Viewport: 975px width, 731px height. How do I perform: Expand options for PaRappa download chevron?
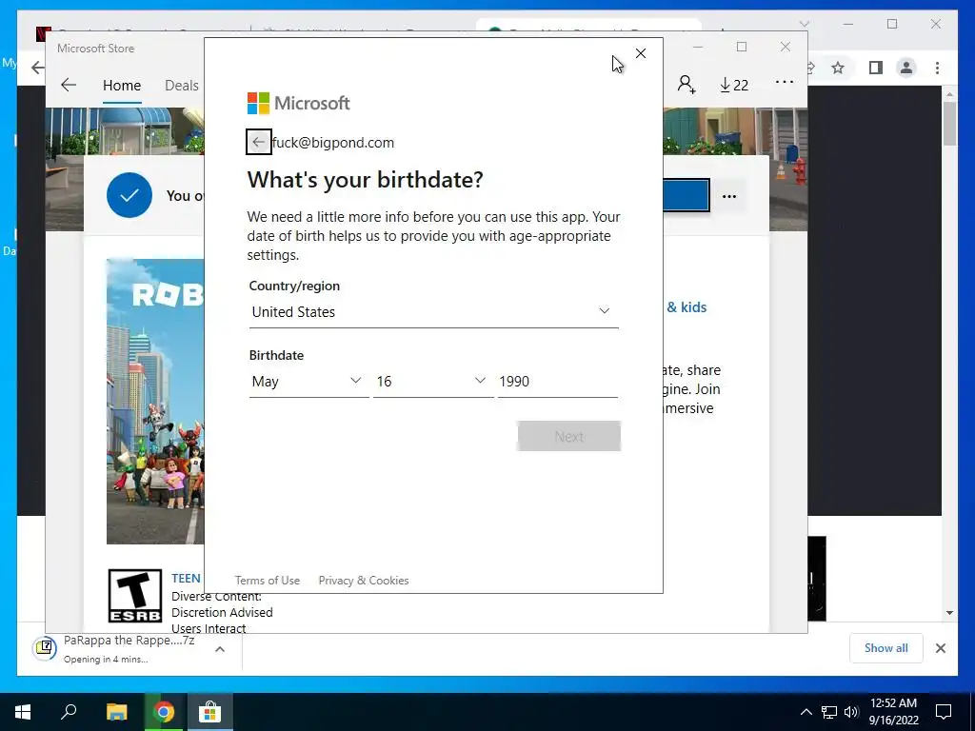(220, 649)
